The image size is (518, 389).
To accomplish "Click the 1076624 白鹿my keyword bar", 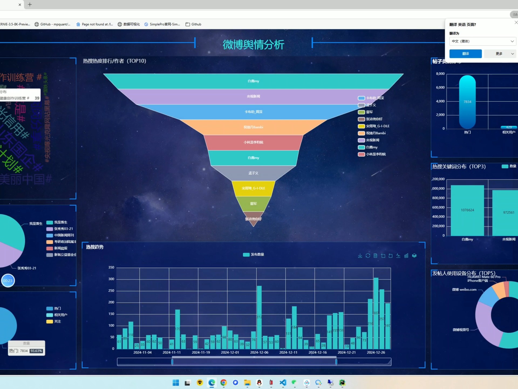I will coord(467,210).
